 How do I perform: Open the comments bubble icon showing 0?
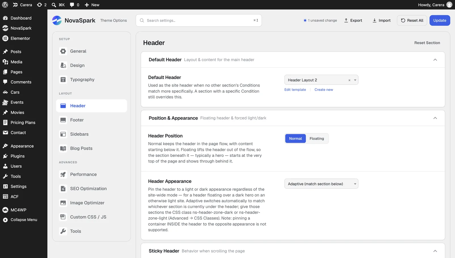(75, 5)
